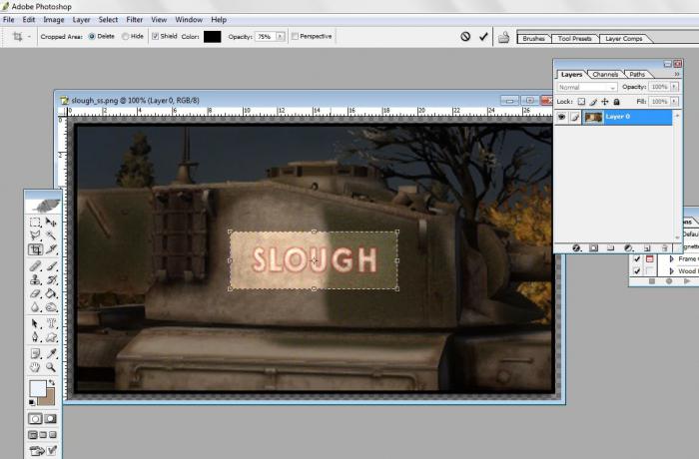Create new fill or adjustment layer
Viewport: 699px width, 459px height.
pyautogui.click(x=628, y=247)
